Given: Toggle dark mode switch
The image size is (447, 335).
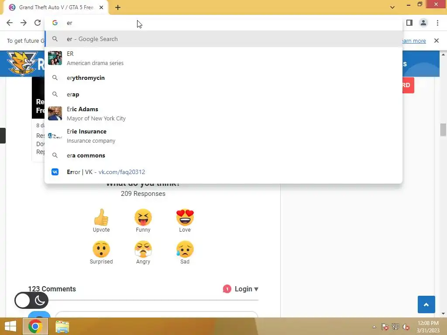Looking at the screenshot, I should [31, 300].
